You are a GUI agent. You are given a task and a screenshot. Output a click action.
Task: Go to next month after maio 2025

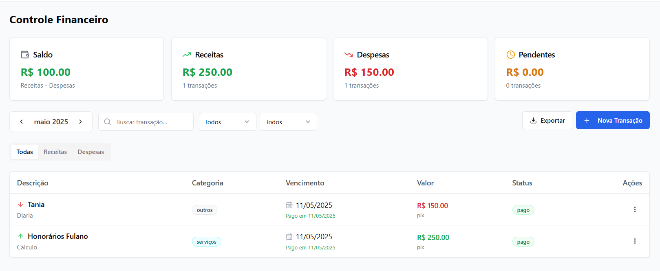[x=80, y=122]
